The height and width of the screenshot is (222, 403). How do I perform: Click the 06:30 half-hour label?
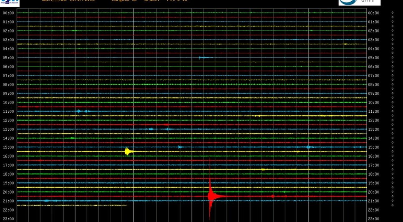tap(374, 67)
